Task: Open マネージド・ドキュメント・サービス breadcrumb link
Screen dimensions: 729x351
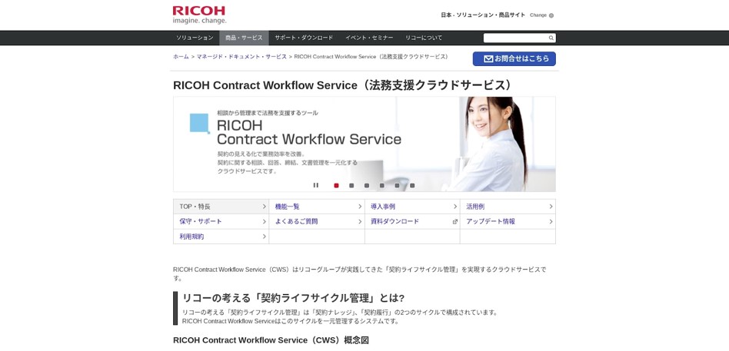Action: (x=241, y=57)
